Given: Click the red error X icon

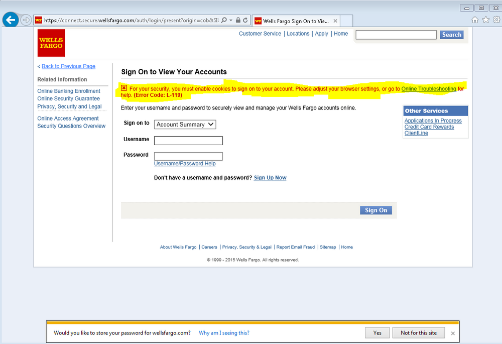Looking at the screenshot, I should [124, 88].
